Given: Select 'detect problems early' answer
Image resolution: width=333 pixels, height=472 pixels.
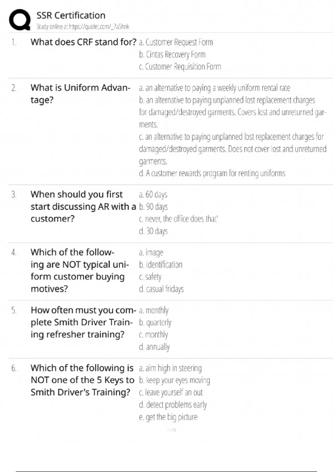Looking at the screenshot, I should [x=173, y=405].
